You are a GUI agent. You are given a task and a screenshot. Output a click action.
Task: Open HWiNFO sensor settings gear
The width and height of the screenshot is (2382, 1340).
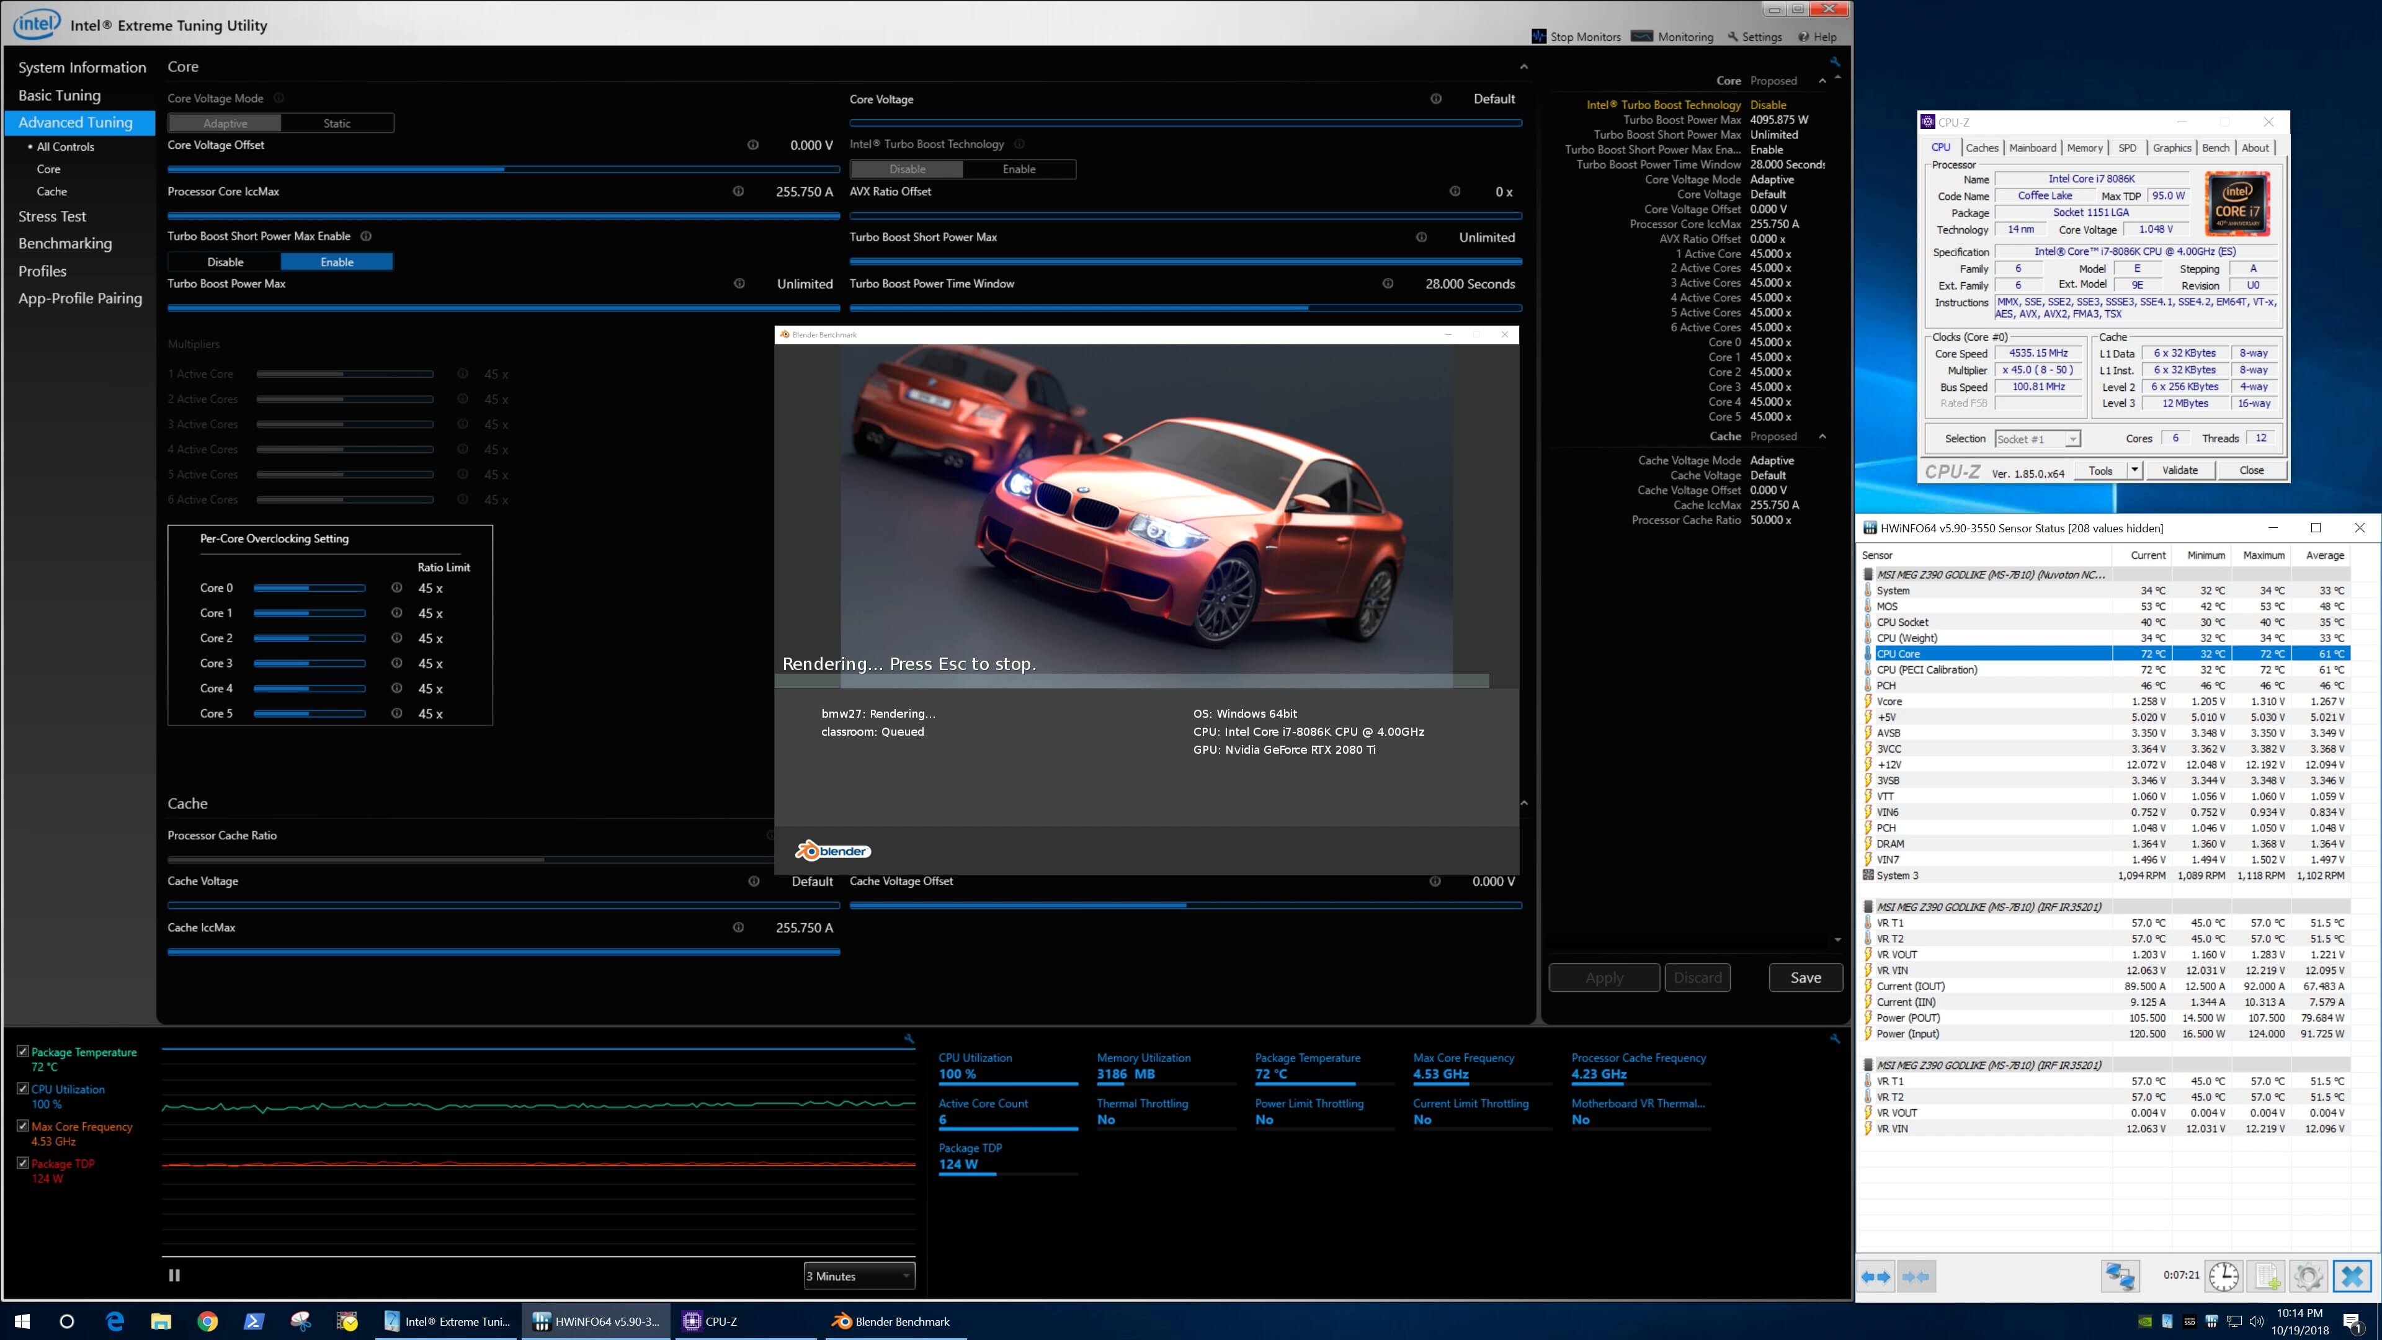2309,1276
